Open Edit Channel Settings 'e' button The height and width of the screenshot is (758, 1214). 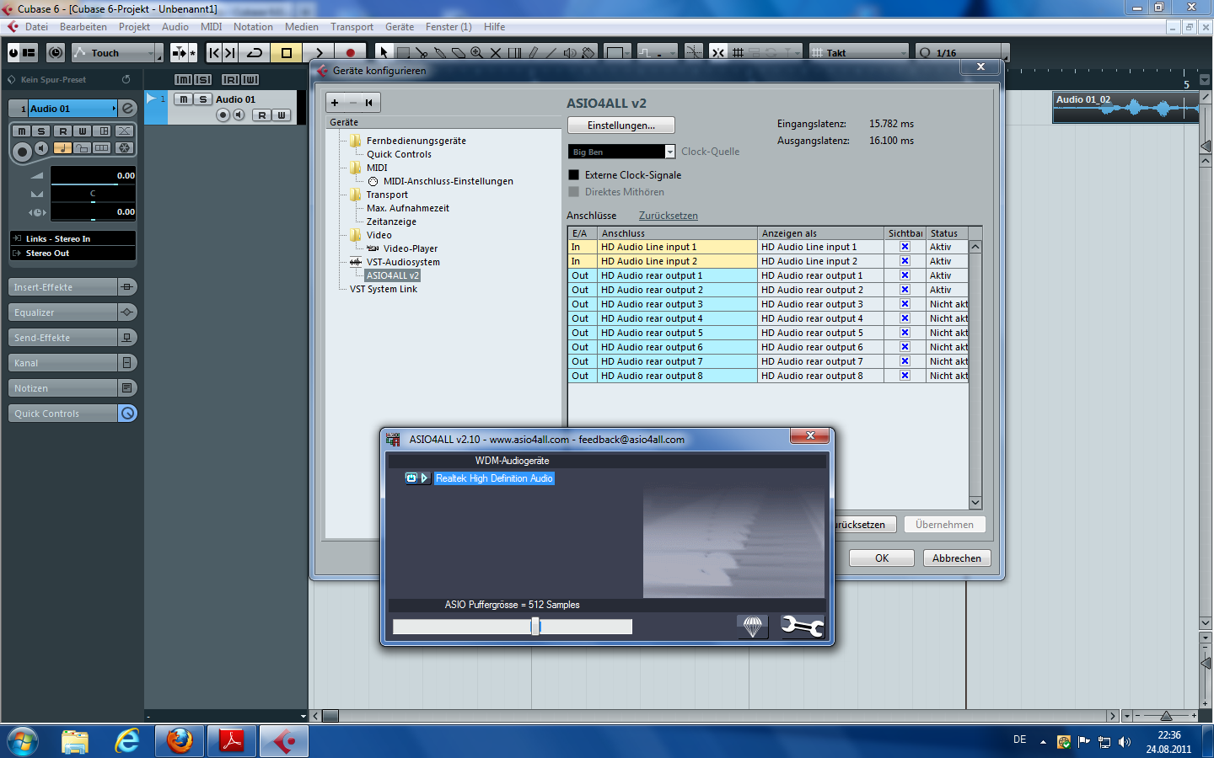[127, 109]
